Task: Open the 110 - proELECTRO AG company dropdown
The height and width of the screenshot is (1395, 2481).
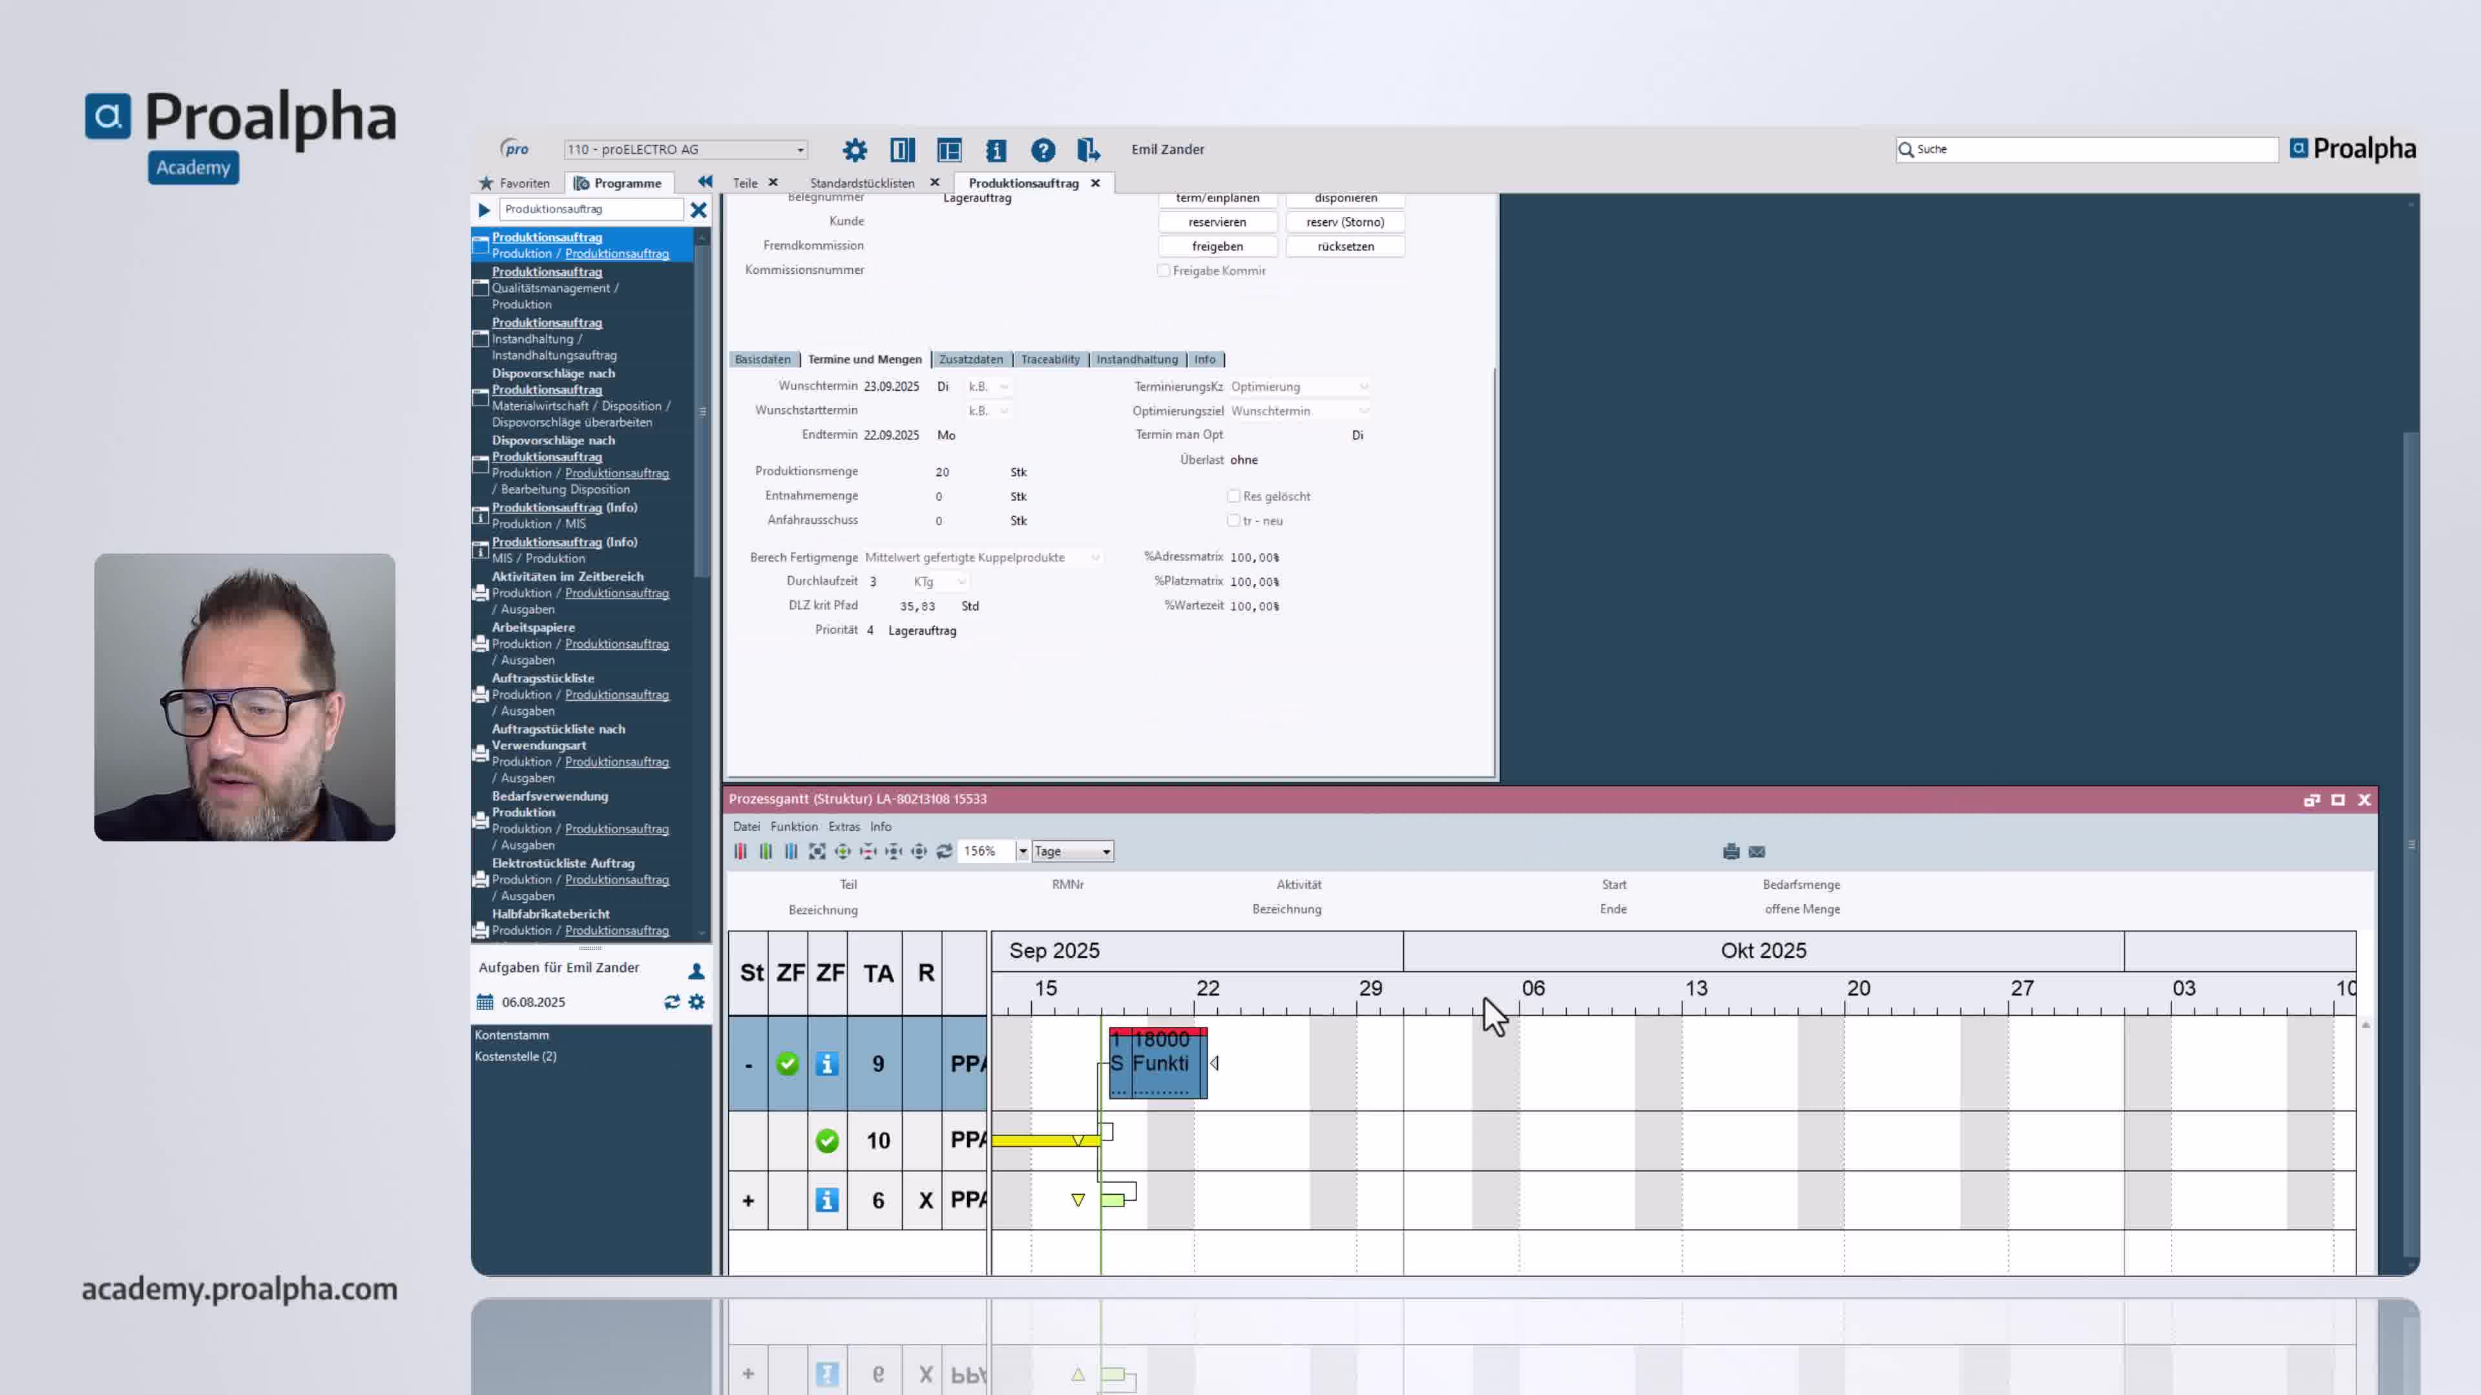Action: click(x=801, y=149)
